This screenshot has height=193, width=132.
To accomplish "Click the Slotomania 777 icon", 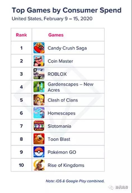I will pos(39,126).
